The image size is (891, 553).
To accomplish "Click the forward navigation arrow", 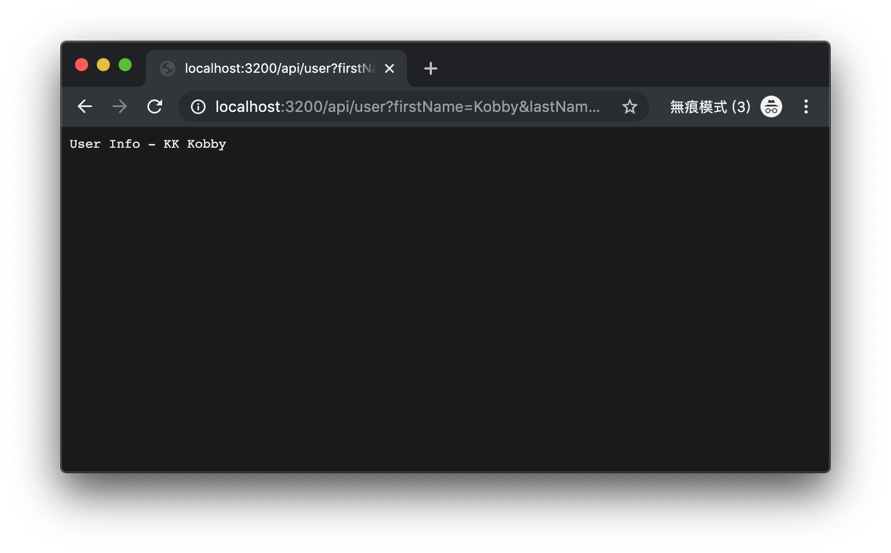I will [x=120, y=106].
